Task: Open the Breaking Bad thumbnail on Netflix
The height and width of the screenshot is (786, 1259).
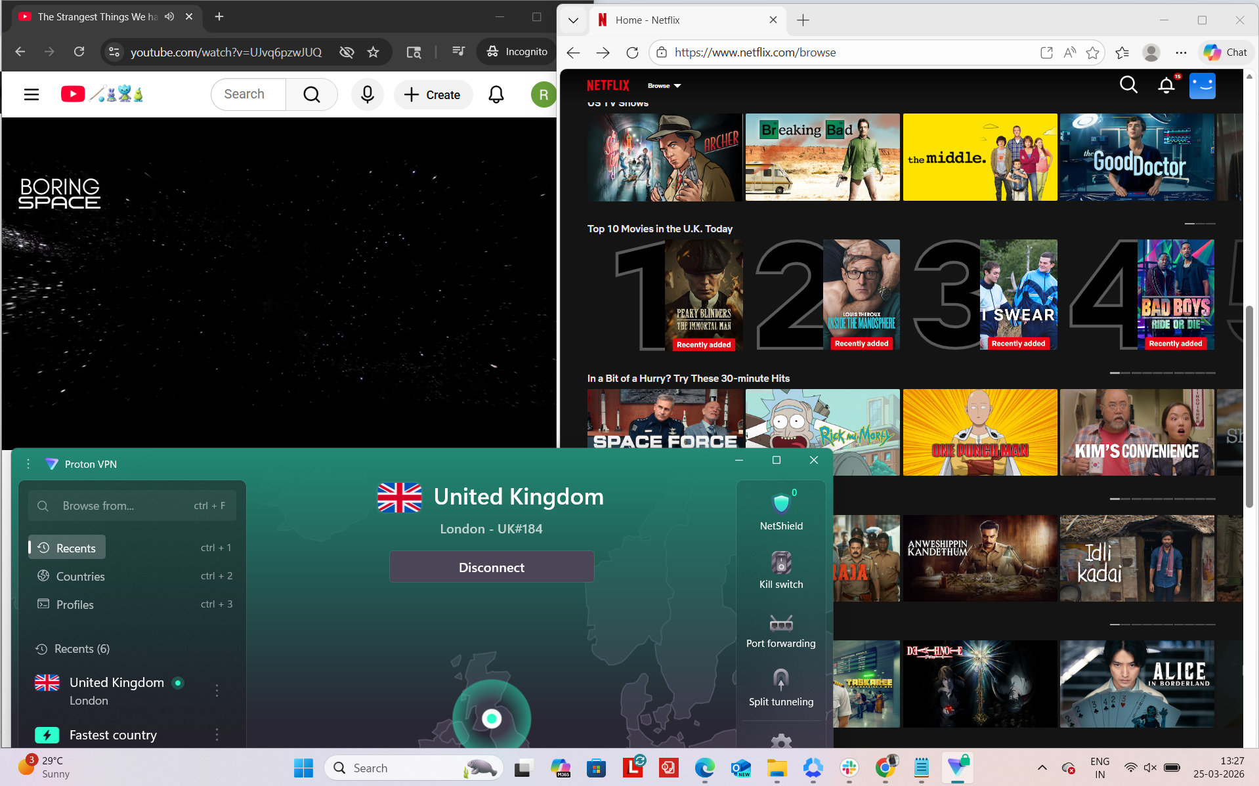Action: (822, 157)
